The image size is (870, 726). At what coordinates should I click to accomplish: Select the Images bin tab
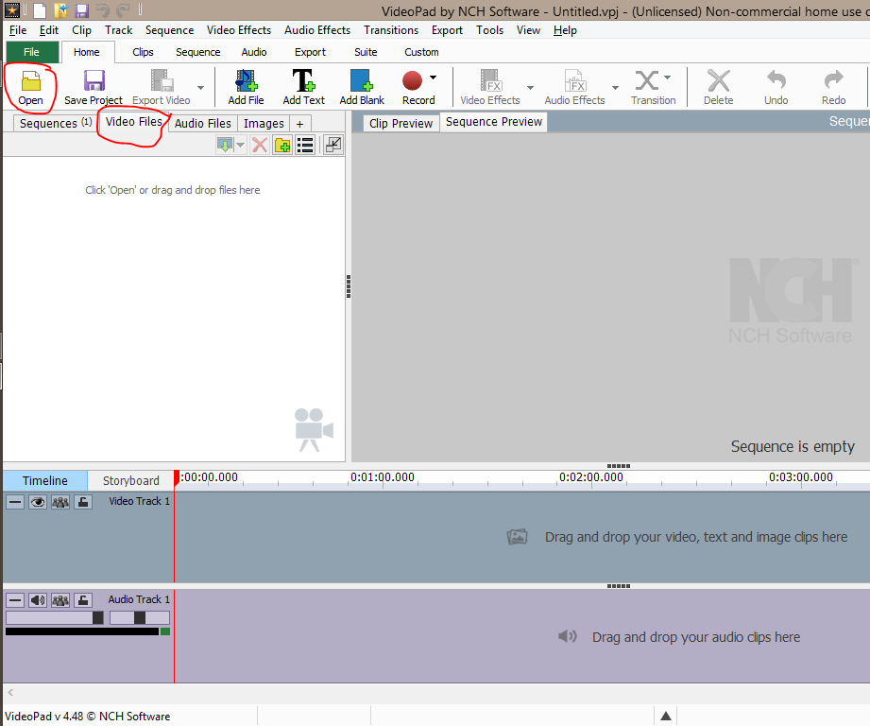click(x=264, y=123)
